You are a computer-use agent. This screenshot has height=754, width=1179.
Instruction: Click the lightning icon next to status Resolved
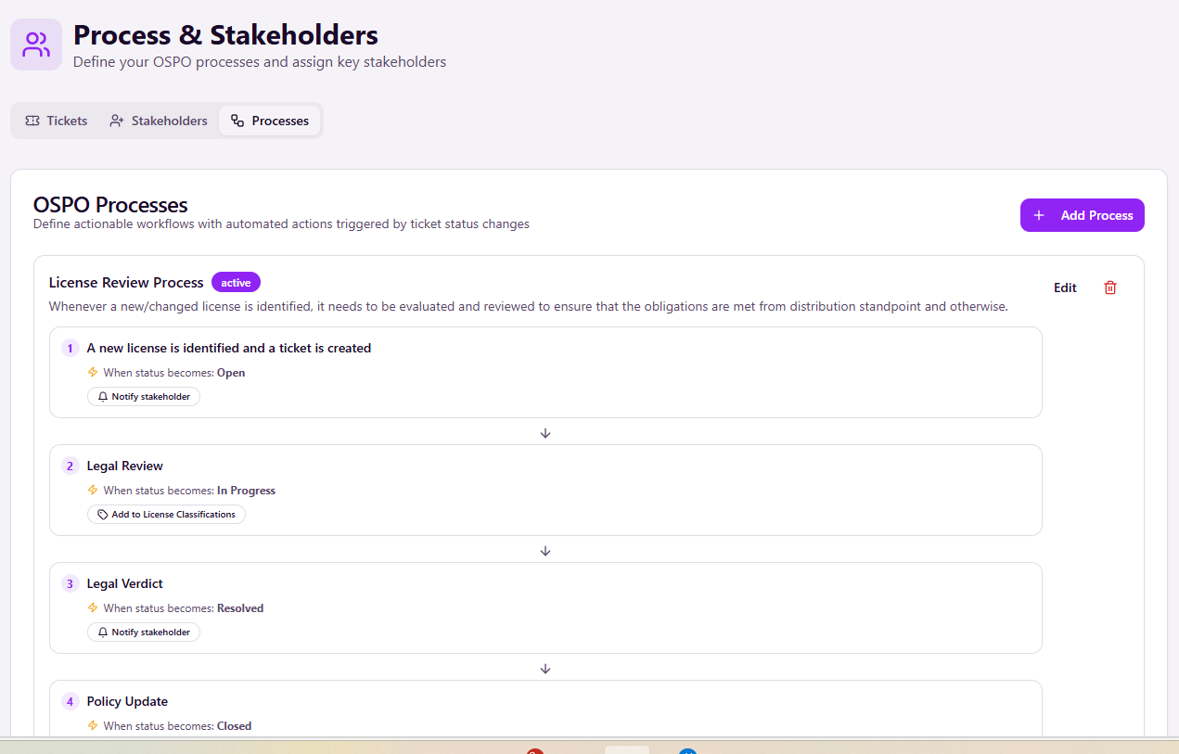click(93, 607)
